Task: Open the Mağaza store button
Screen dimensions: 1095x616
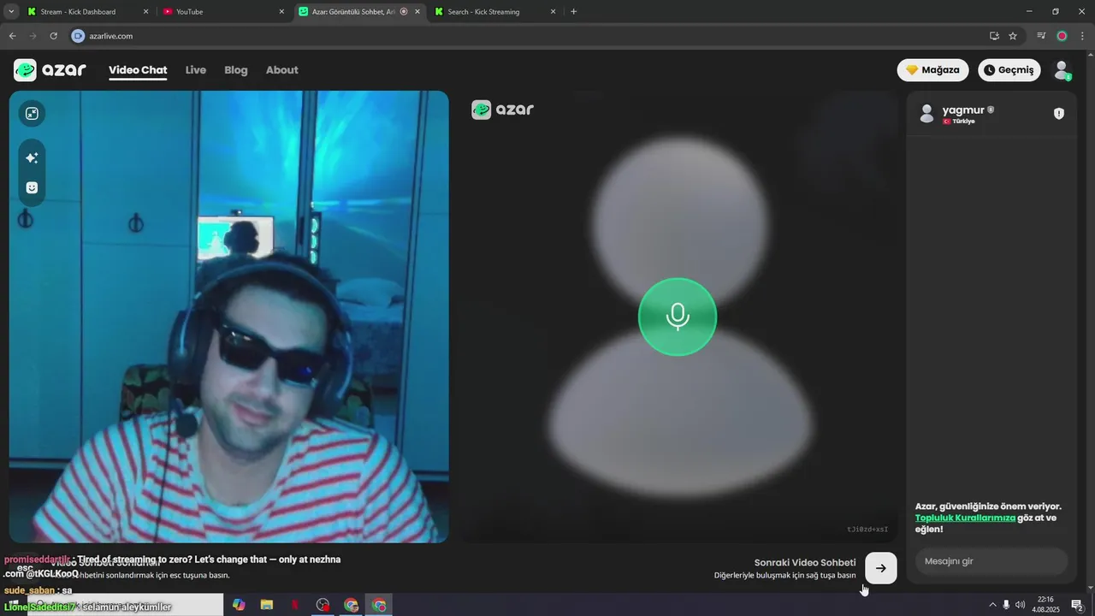Action: (x=932, y=70)
